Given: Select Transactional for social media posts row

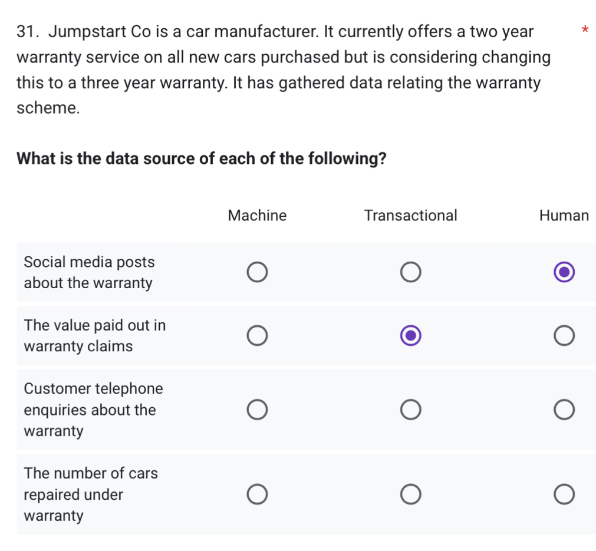Looking at the screenshot, I should pos(410,272).
